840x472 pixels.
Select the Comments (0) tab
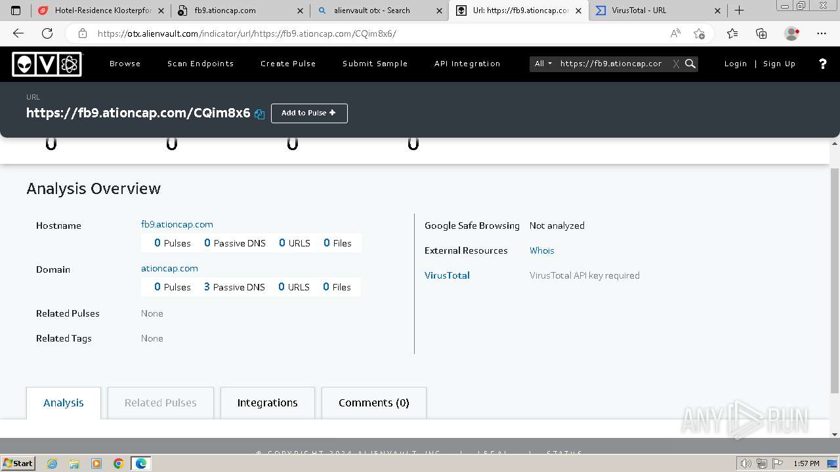[374, 403]
